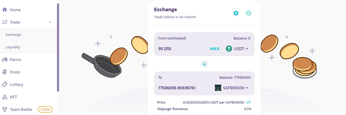Open the USDT token dropdown
346x115 pixels.
click(x=237, y=49)
